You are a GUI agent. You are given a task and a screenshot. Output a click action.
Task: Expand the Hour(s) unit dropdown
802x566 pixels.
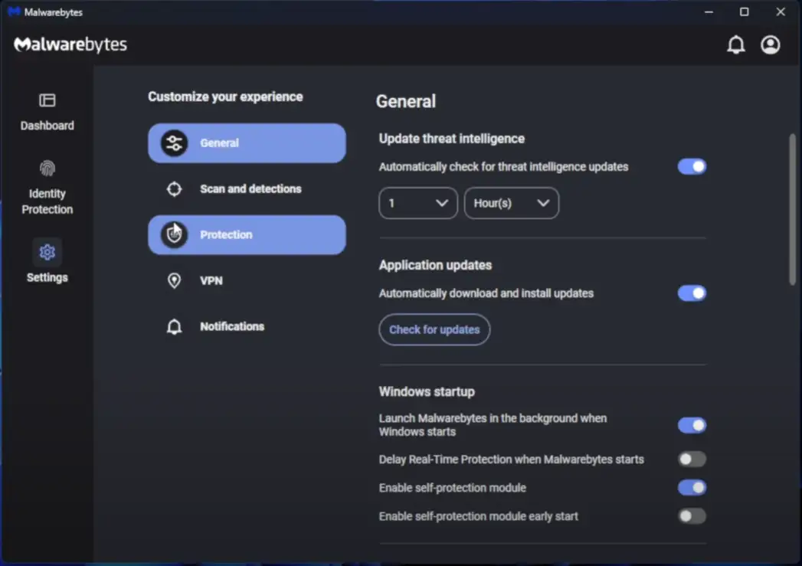pos(511,204)
